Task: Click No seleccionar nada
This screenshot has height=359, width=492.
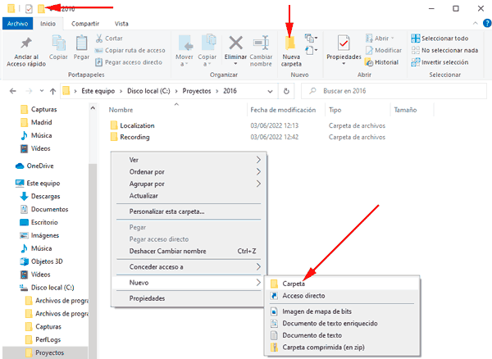Action: click(x=444, y=50)
